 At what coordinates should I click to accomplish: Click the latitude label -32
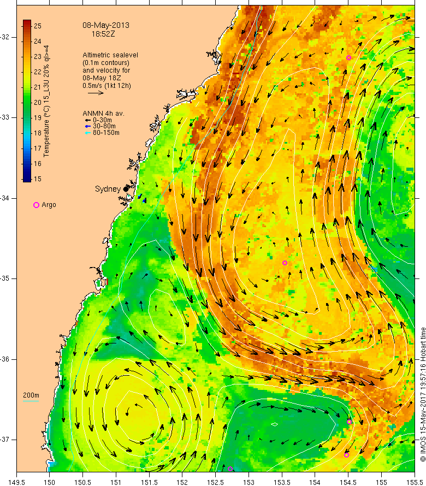[5, 37]
